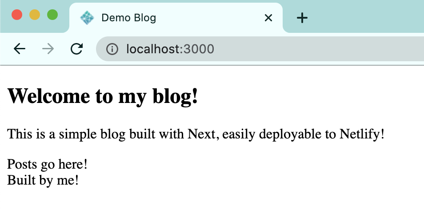Click the red window close button
The height and width of the screenshot is (213, 424).
17,15
